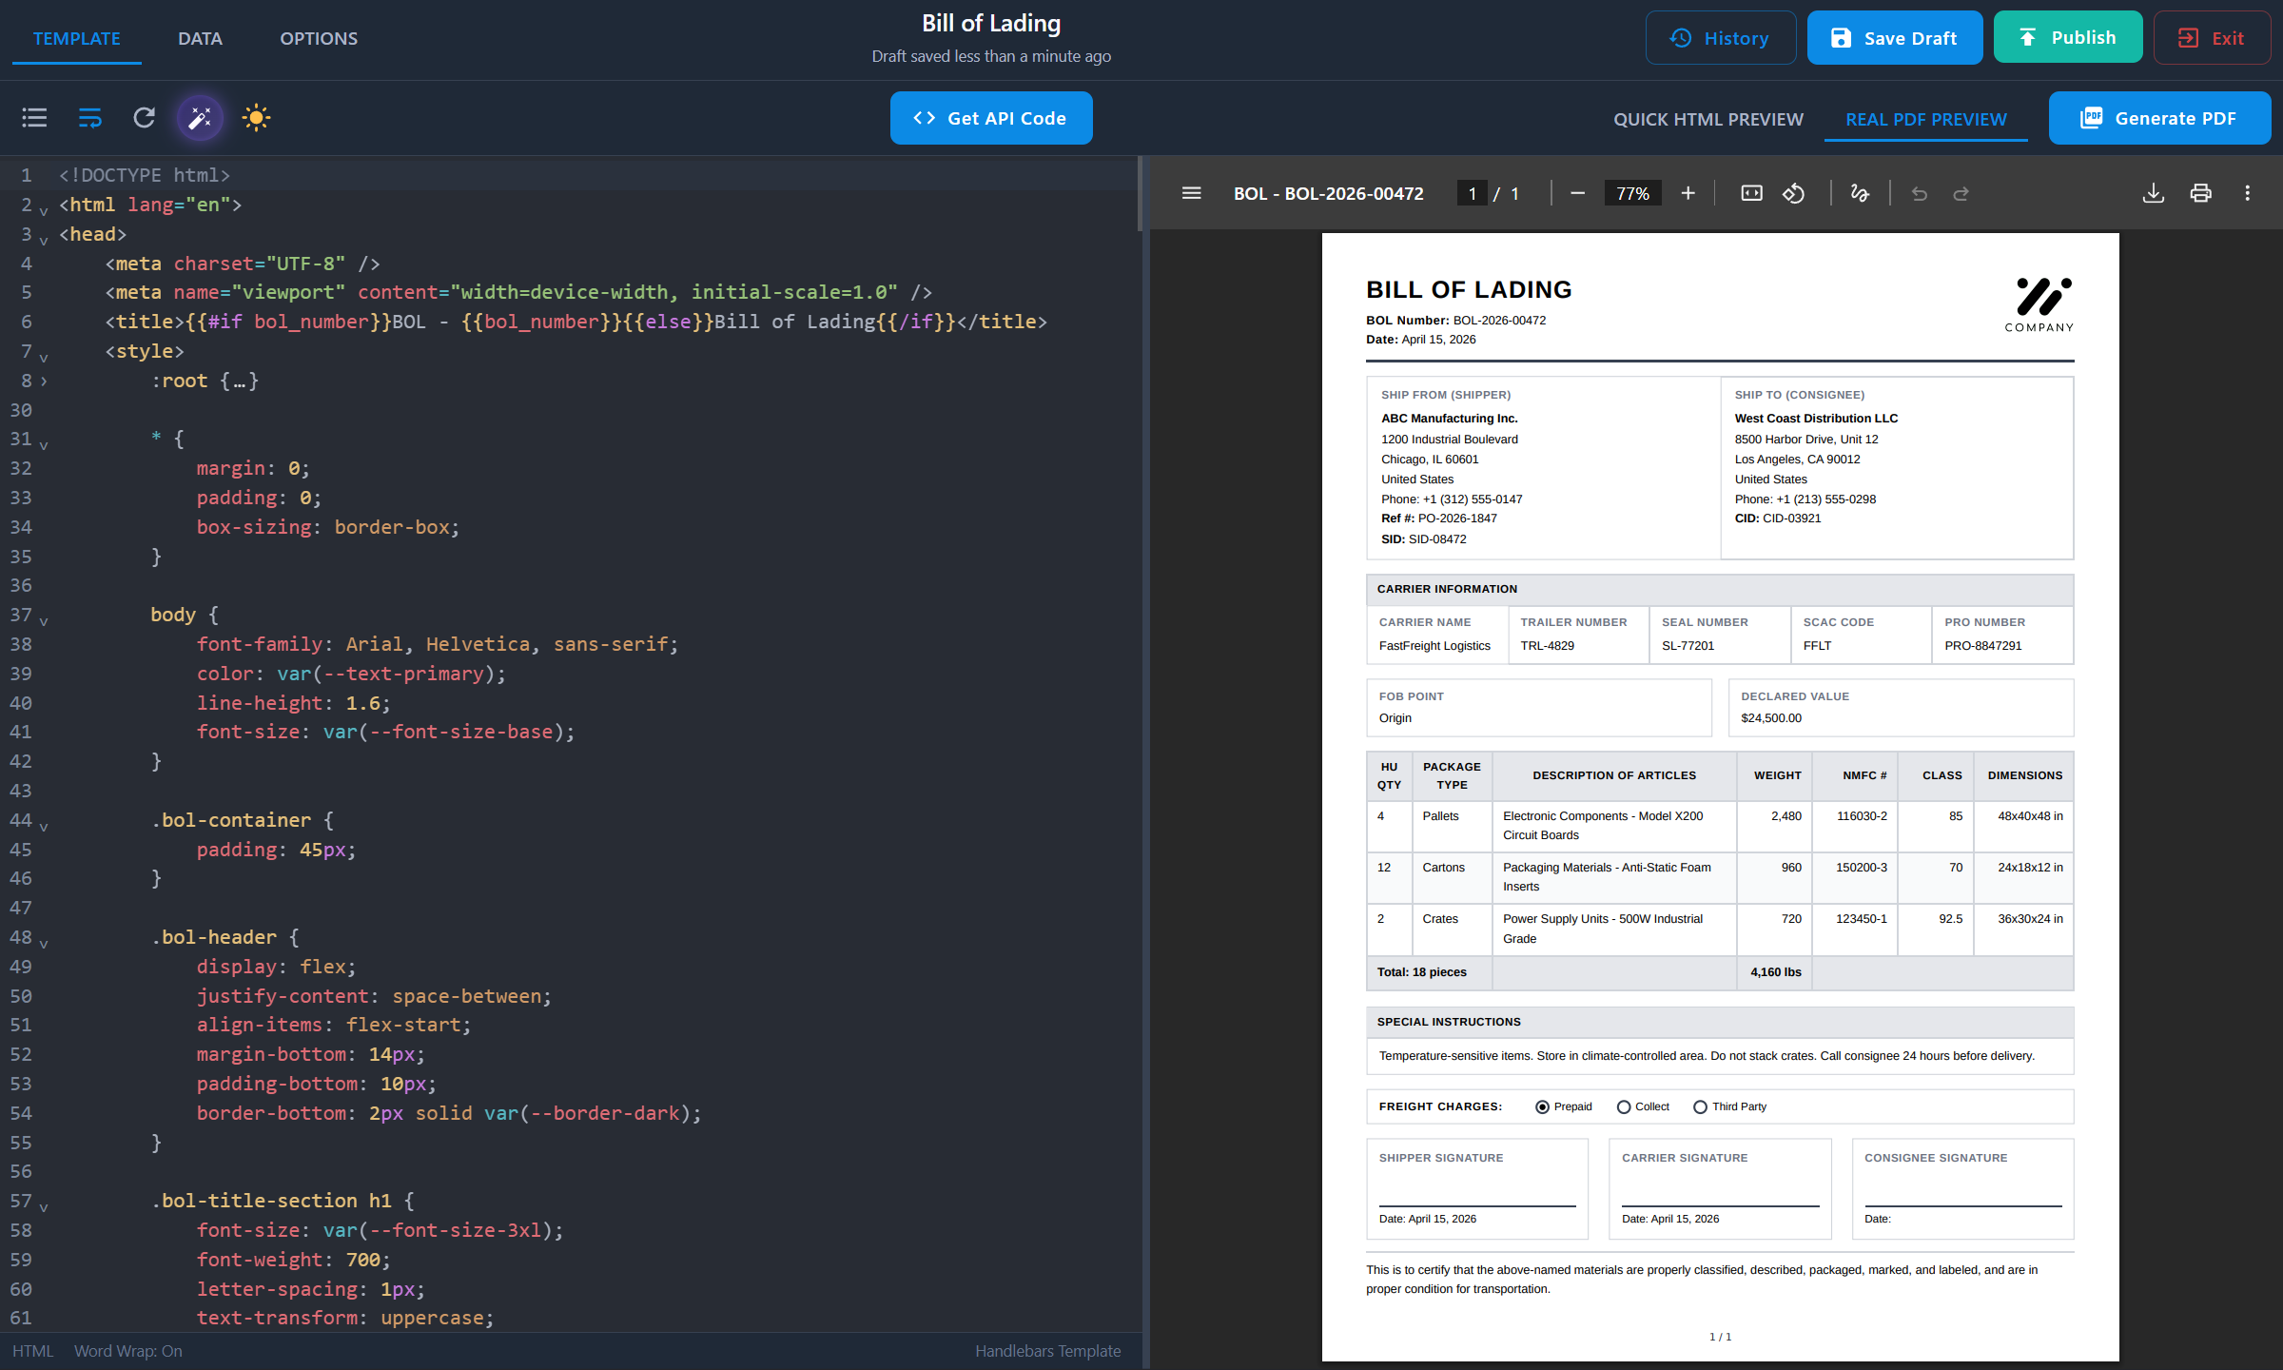This screenshot has height=1370, width=2283.
Task: Click the page number field in PDF toolbar
Action: coord(1472,193)
